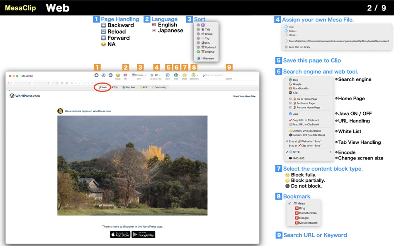394x246 pixels.
Task: Open the WordPress.com logo link
Action: [x=24, y=96]
